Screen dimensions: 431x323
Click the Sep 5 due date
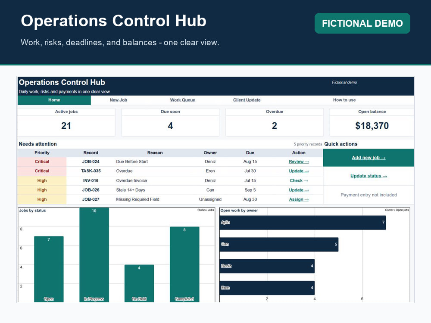tap(250, 190)
